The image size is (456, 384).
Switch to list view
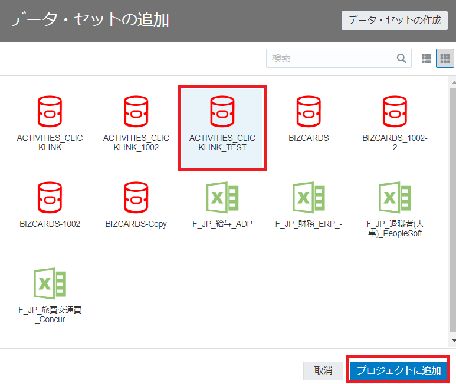tap(427, 58)
